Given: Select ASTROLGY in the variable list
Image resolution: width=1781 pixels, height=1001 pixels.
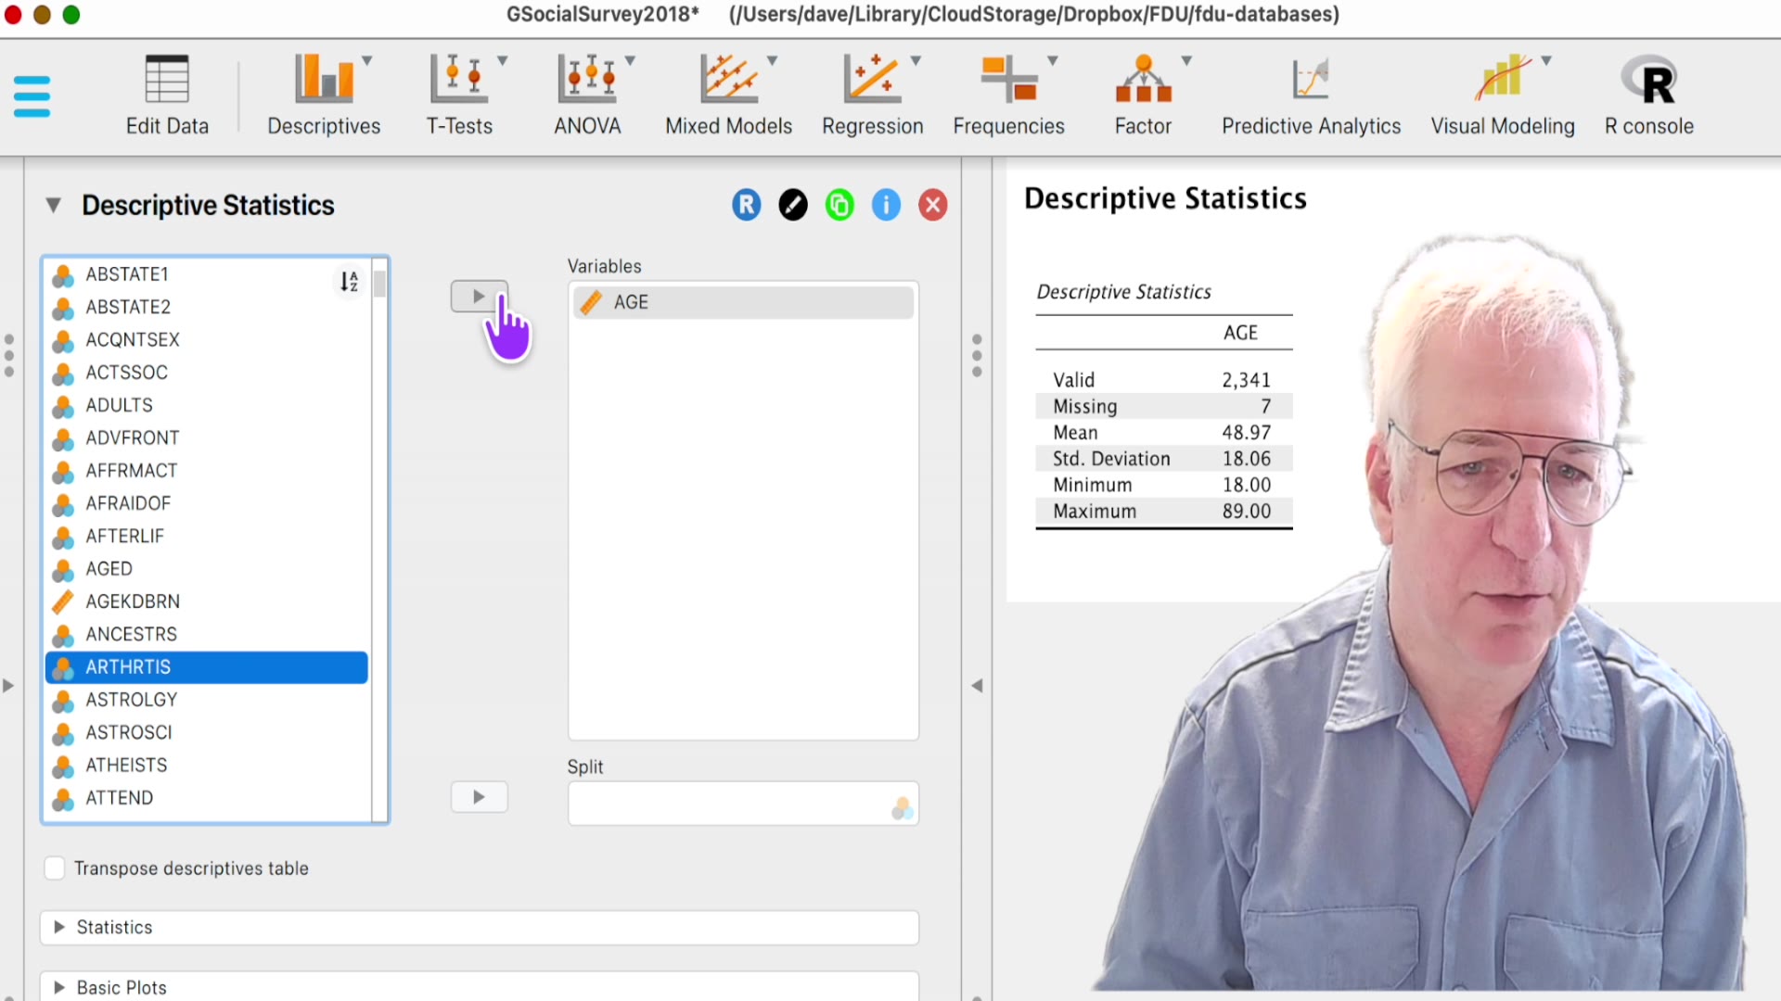Looking at the screenshot, I should tap(131, 700).
